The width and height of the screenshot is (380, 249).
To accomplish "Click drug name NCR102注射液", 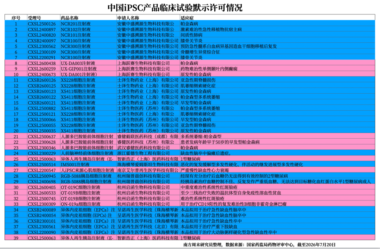I will tap(76, 30).
